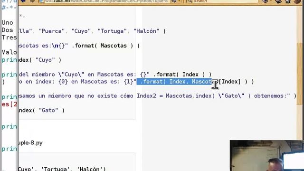Click "Tres" in the left editor window
This screenshot has height=171, width=304.
pos(9,38)
